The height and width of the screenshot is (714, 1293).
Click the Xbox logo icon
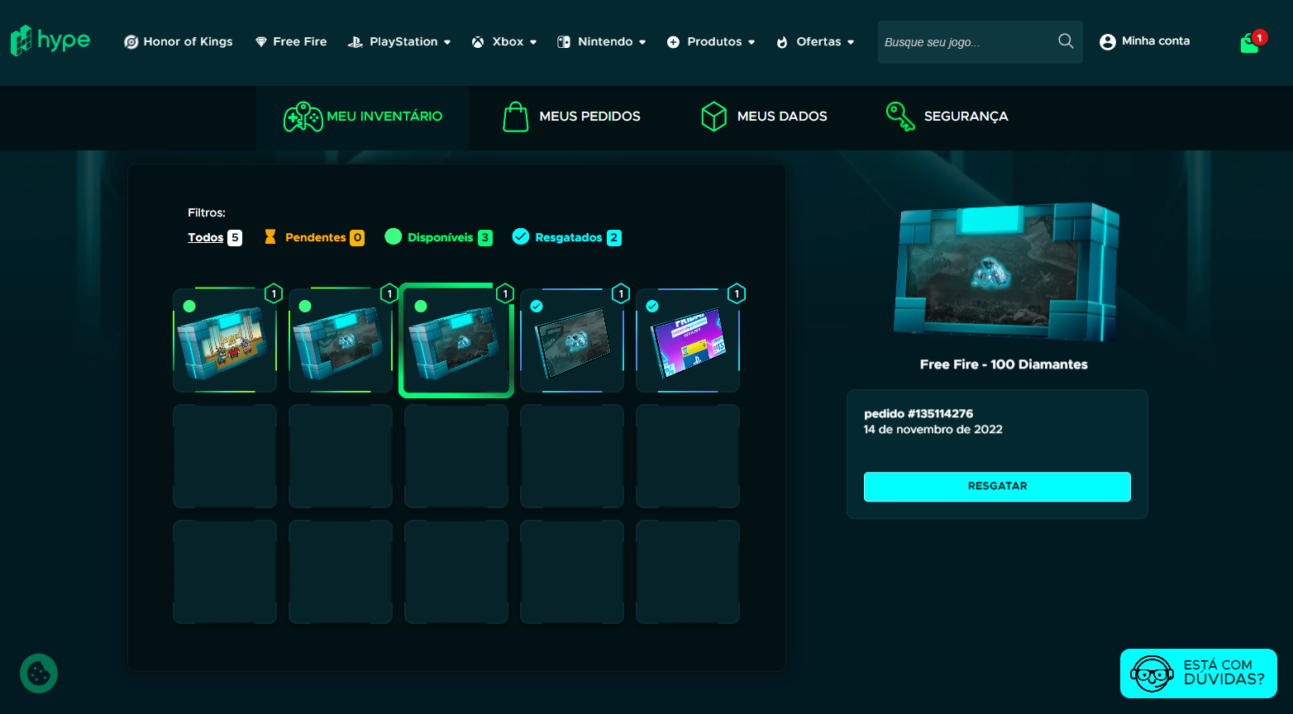[478, 42]
